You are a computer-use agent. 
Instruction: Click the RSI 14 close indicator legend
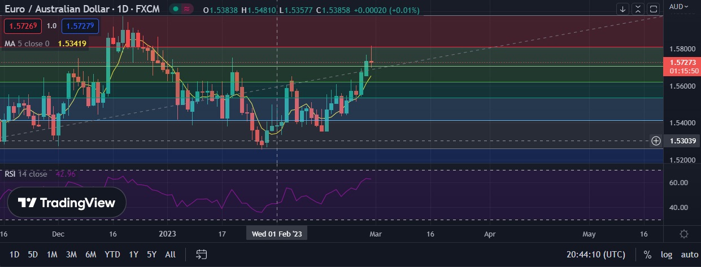[26, 174]
